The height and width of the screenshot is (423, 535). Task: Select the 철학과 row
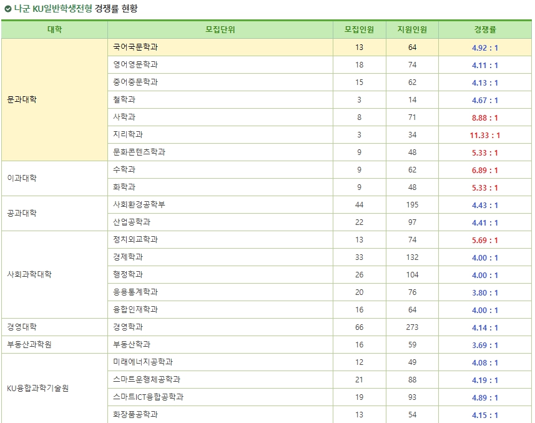(320, 100)
